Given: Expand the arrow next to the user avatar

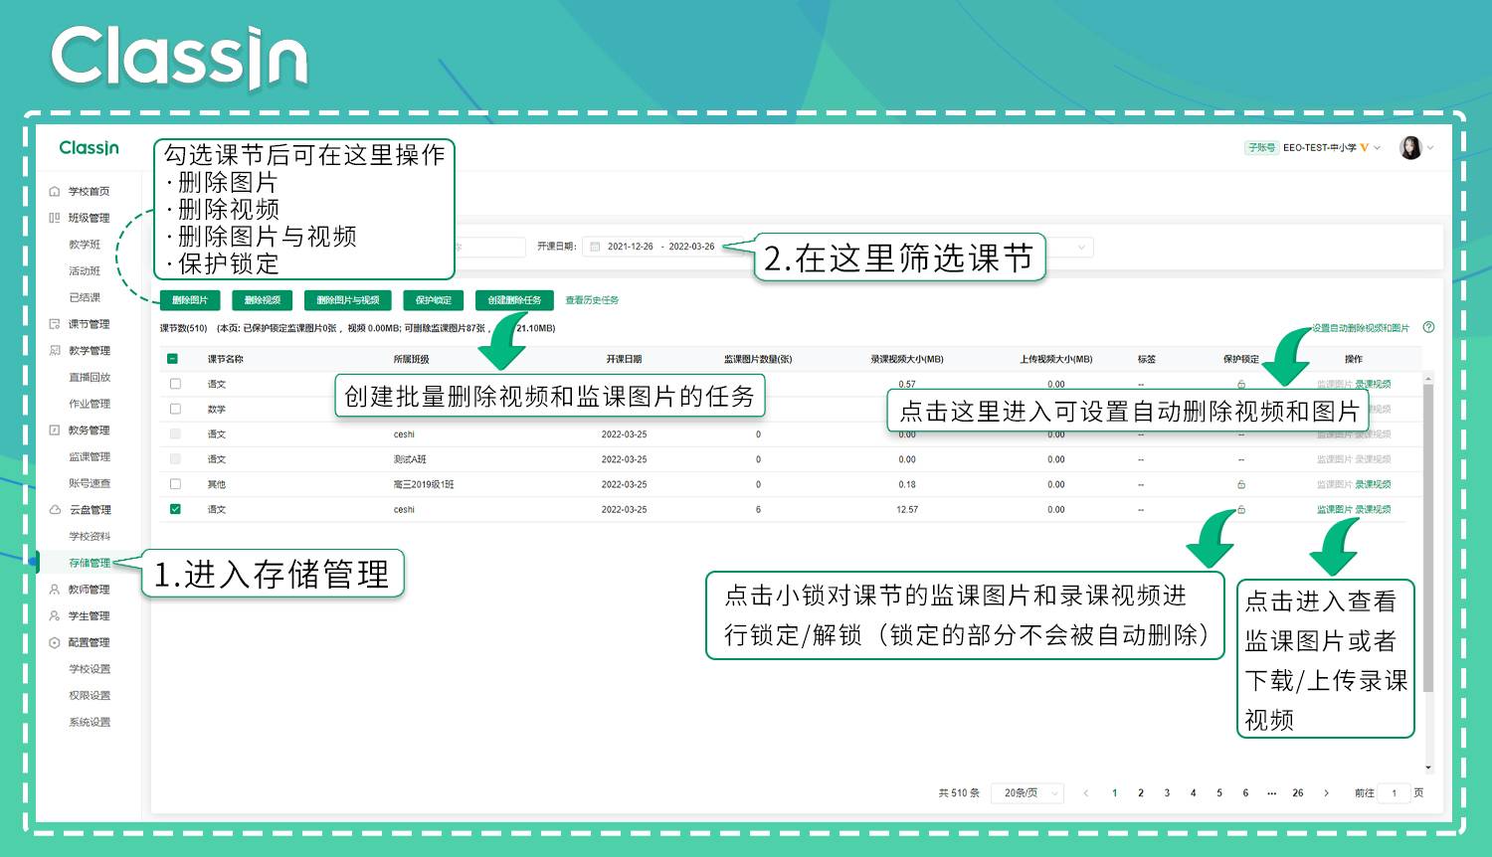Looking at the screenshot, I should [1430, 148].
